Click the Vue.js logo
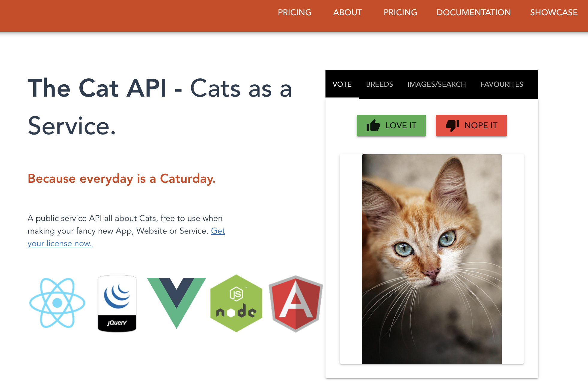 [x=176, y=303]
